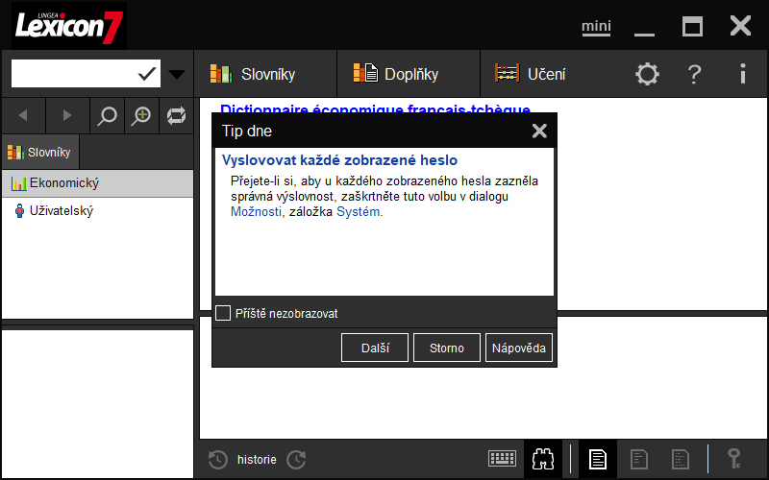The image size is (769, 480).
Task: Click the history back clock icon
Action: coord(218,460)
